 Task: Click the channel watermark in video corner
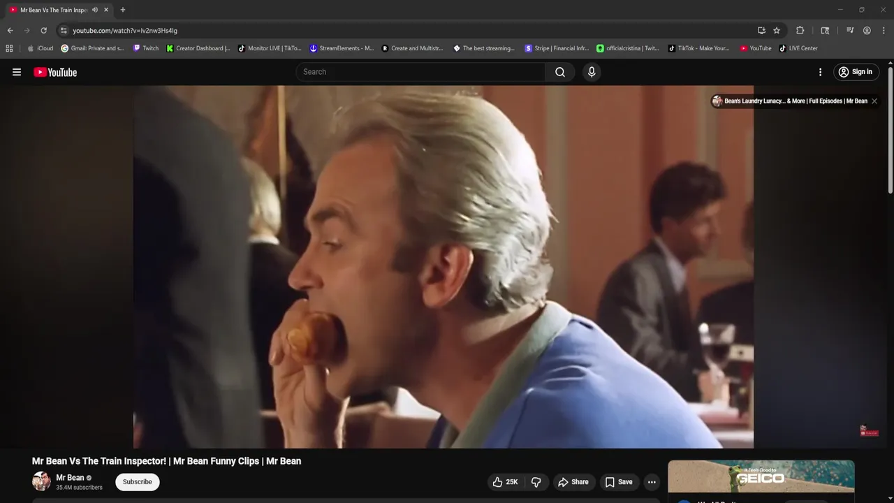[x=869, y=431]
